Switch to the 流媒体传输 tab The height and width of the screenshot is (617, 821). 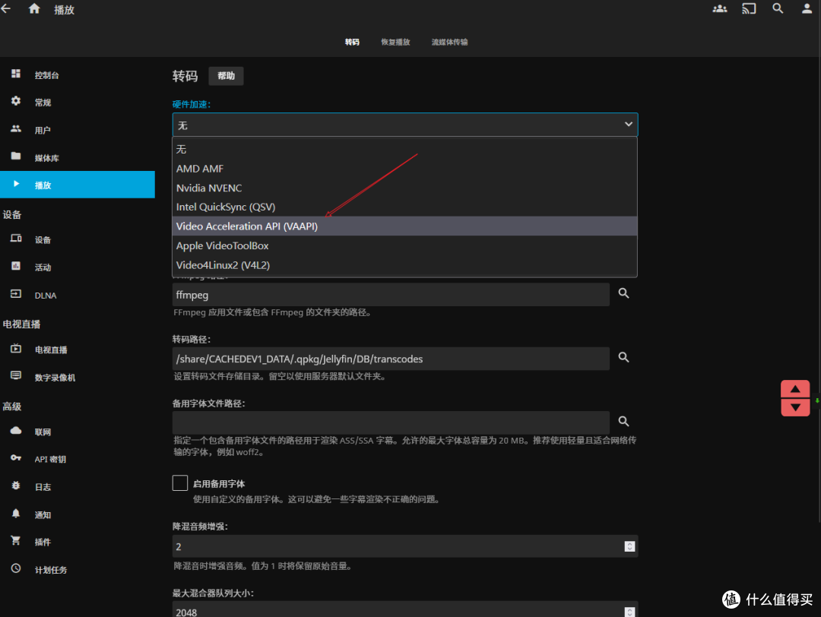[449, 42]
